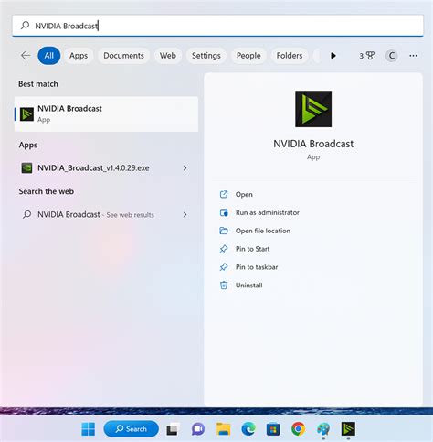This screenshot has width=433, height=442.
Task: Choose Open file location
Action: (x=263, y=231)
